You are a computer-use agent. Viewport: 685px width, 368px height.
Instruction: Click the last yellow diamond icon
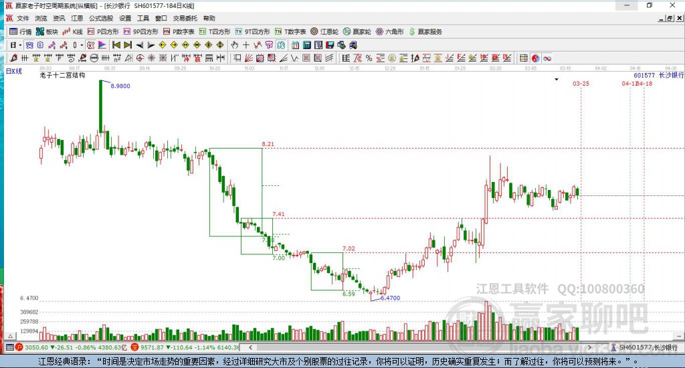pyautogui.click(x=220, y=45)
